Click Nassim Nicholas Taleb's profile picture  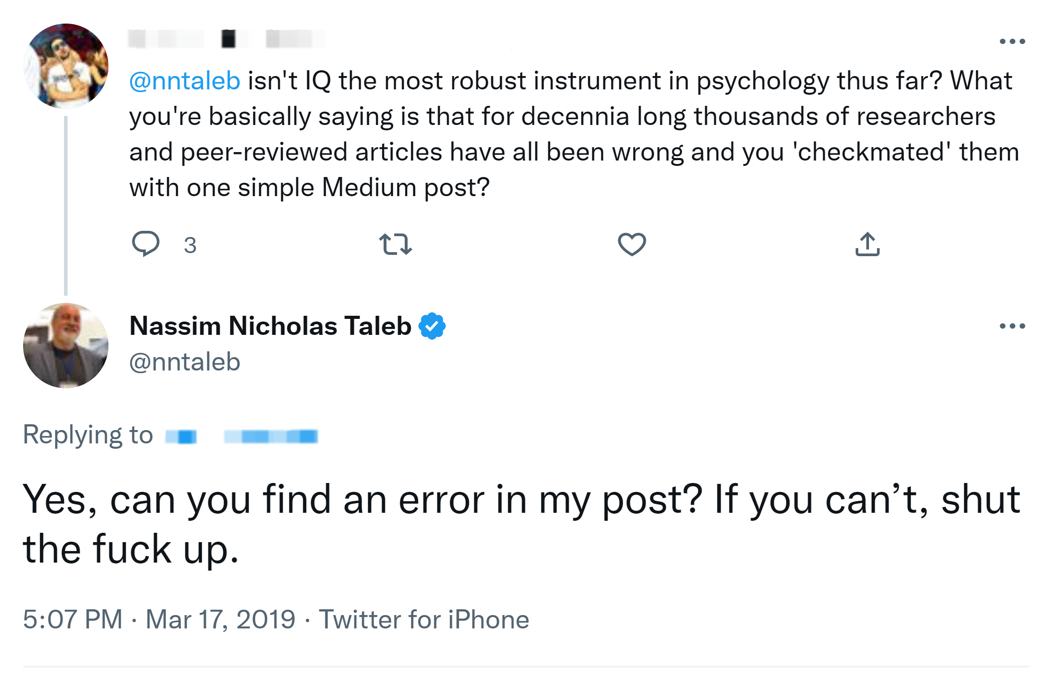point(66,345)
